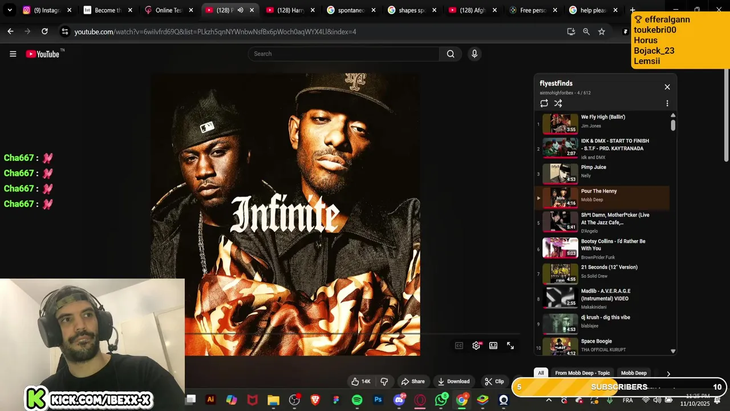Screen dimensions: 730x411
Task: View site information icon in address bar
Action: tap(64, 32)
